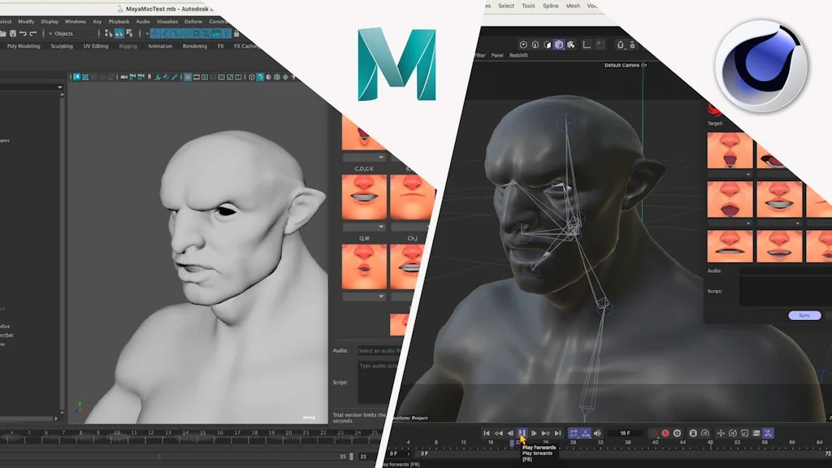Click the Go to End playback icon in C4D
The height and width of the screenshot is (468, 832).
pos(557,433)
